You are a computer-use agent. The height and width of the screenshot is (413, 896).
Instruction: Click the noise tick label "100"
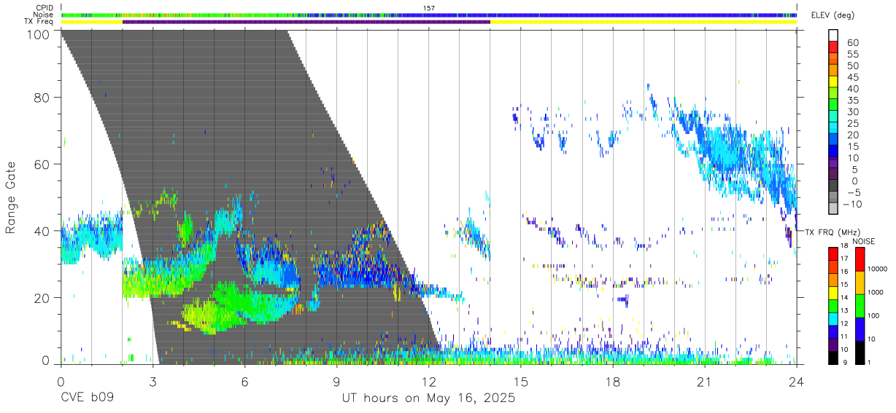tap(875, 315)
